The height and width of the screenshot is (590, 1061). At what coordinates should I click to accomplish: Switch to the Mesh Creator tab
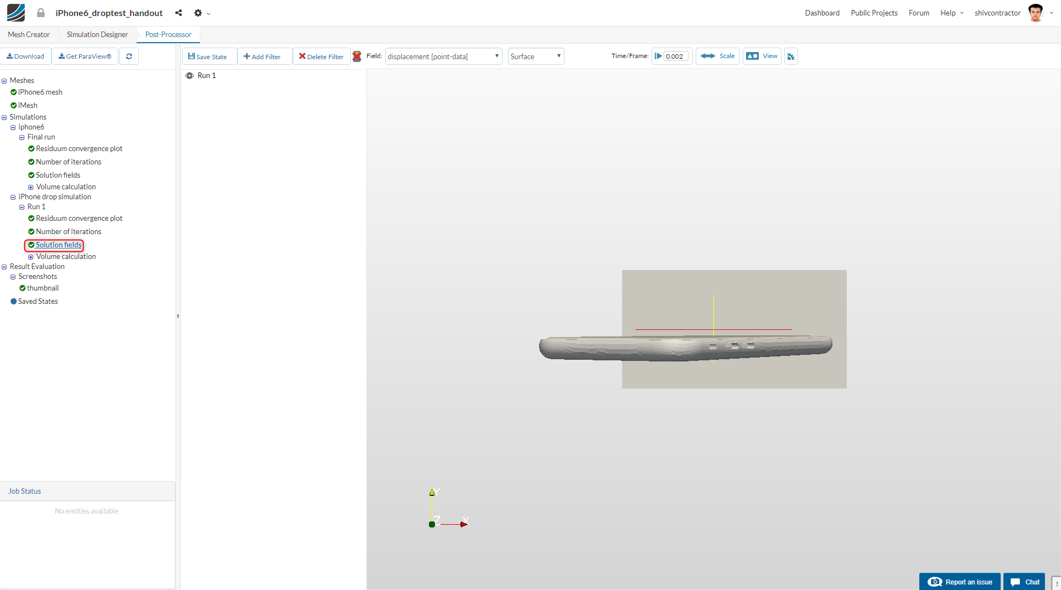point(29,34)
